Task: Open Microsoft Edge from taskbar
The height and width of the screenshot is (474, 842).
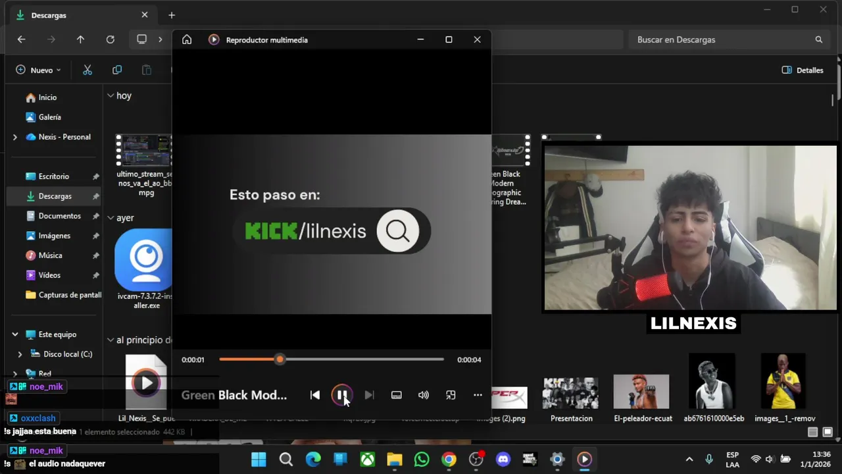Action: [313, 460]
